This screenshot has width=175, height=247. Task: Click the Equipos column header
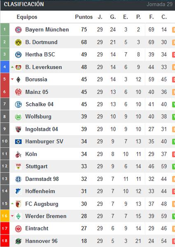[x=27, y=17]
